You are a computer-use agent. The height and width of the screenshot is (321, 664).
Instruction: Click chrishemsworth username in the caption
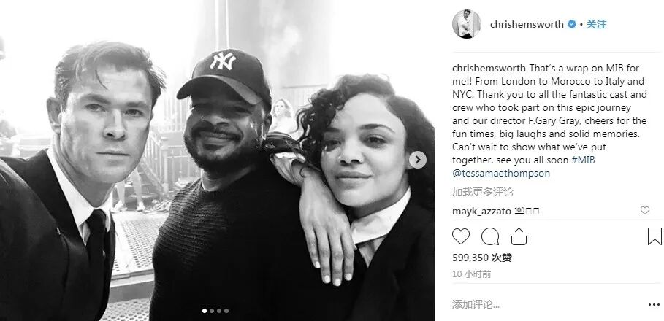(x=489, y=68)
